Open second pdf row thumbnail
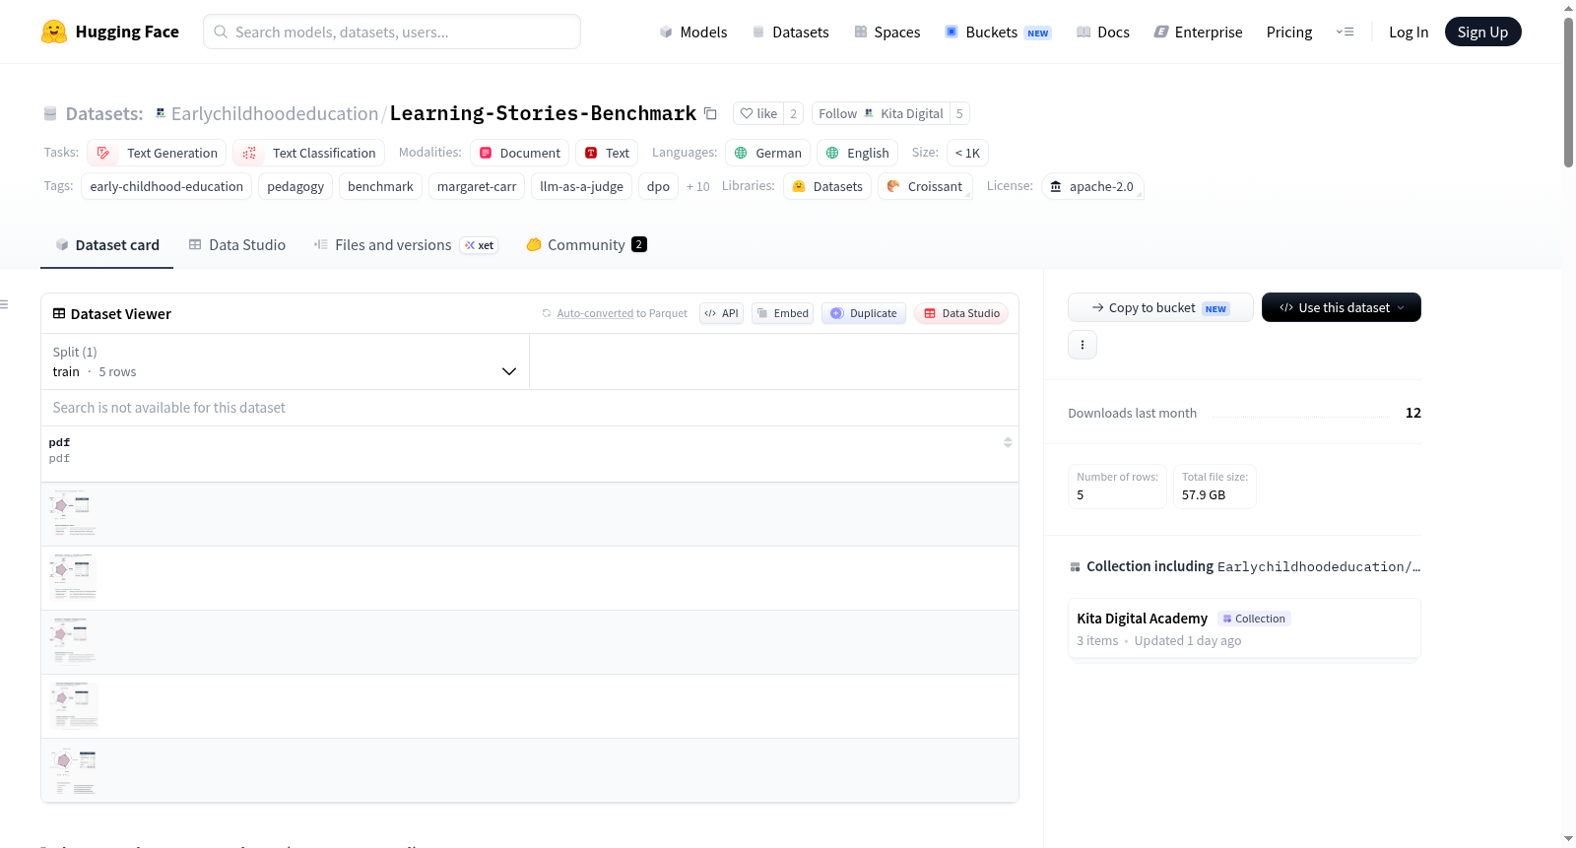The image size is (1576, 848). click(x=74, y=578)
